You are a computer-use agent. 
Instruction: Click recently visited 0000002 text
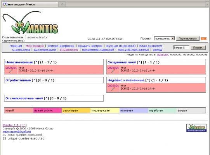click(189, 55)
